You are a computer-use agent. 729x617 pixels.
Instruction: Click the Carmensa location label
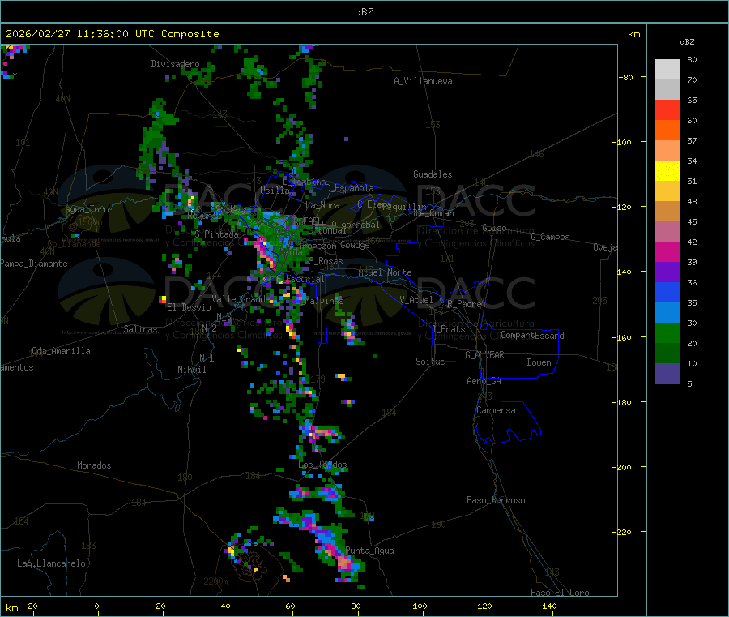(x=496, y=410)
